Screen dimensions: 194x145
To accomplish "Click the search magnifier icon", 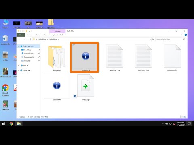I will [x=184, y=39].
